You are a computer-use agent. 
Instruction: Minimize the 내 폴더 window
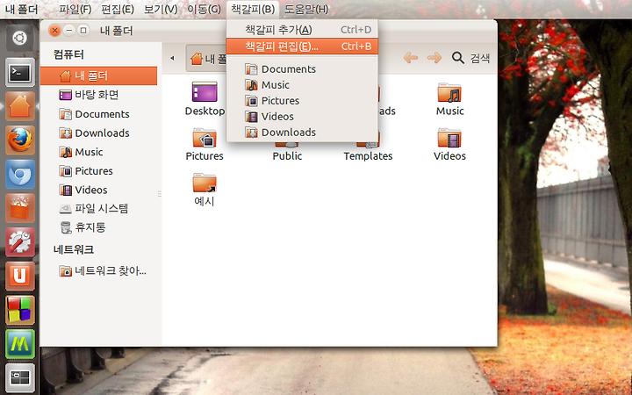click(x=69, y=30)
